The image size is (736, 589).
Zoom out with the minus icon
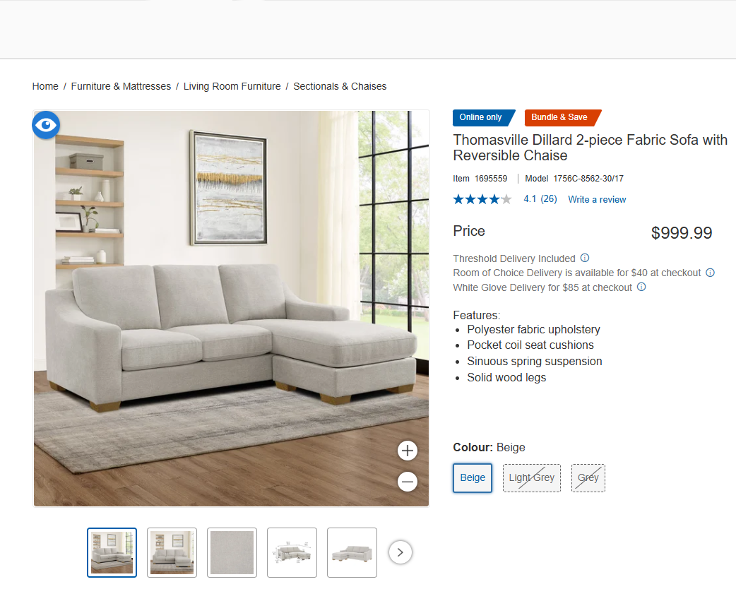[408, 482]
